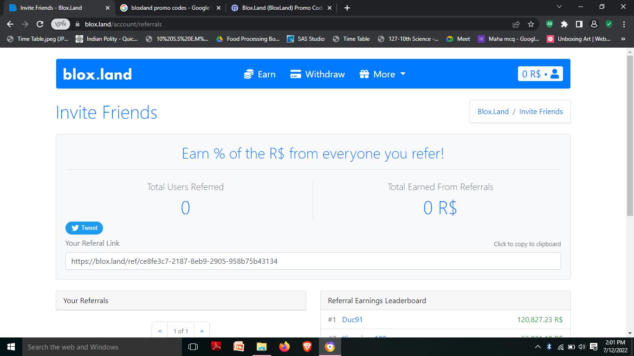Reload the current page
Viewport: 634px width, 356px height.
[40, 24]
